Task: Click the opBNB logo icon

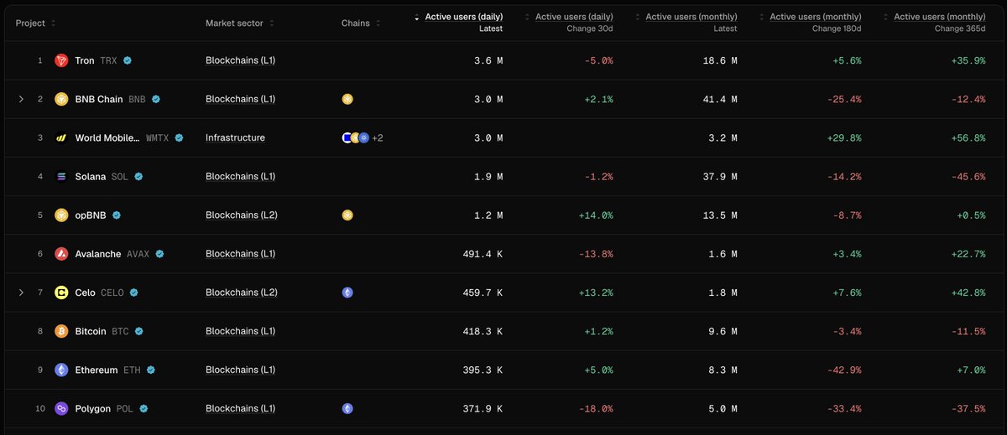Action: (61, 215)
